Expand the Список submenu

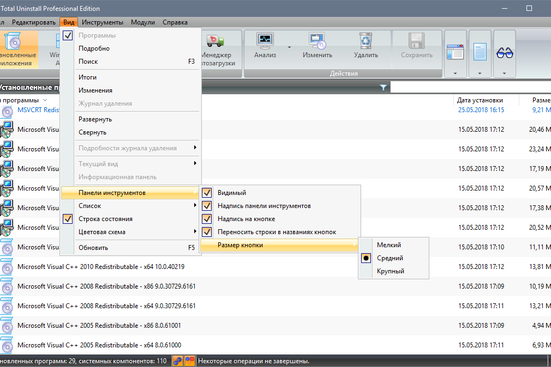130,206
